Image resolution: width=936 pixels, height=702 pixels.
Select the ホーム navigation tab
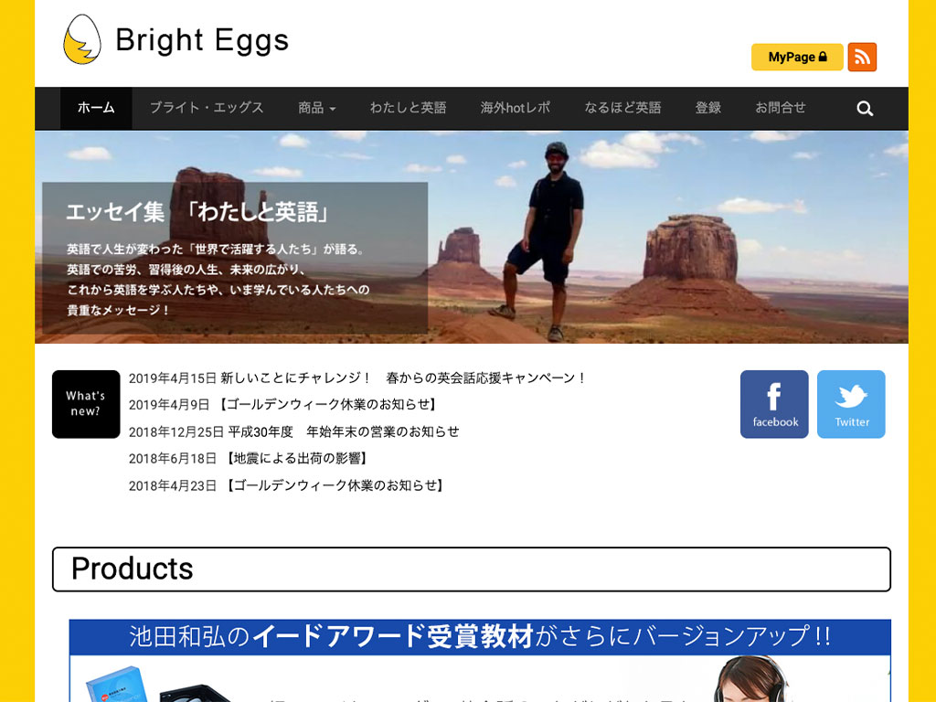[96, 108]
